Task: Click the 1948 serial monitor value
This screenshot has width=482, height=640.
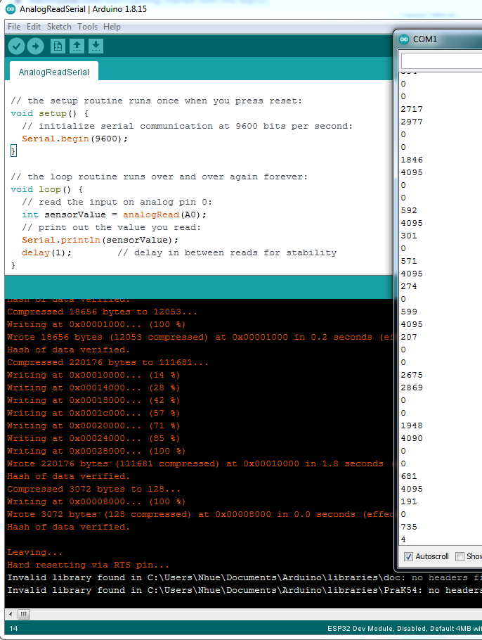Action: pos(412,425)
